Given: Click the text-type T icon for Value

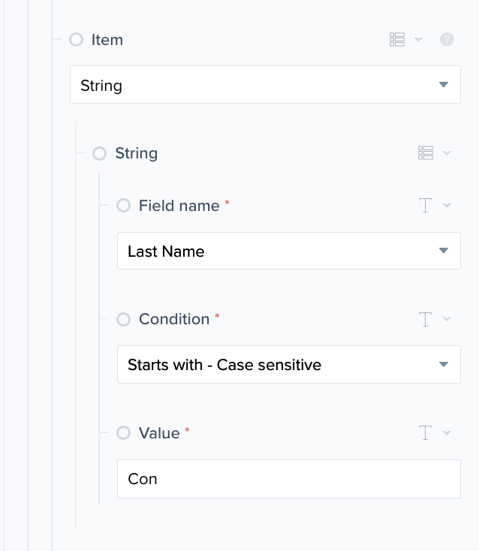Looking at the screenshot, I should click(x=426, y=433).
